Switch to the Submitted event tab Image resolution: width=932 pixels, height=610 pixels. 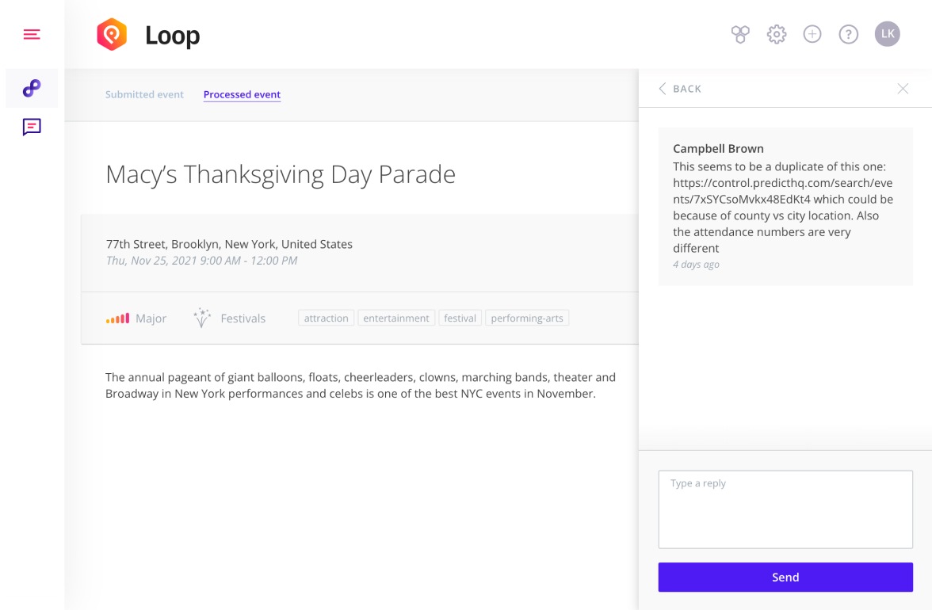pos(144,94)
